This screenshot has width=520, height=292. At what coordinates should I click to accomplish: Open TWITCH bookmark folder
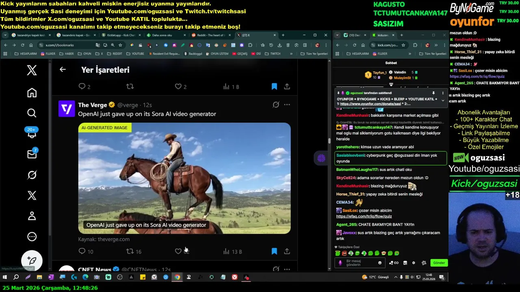[x=273, y=54]
